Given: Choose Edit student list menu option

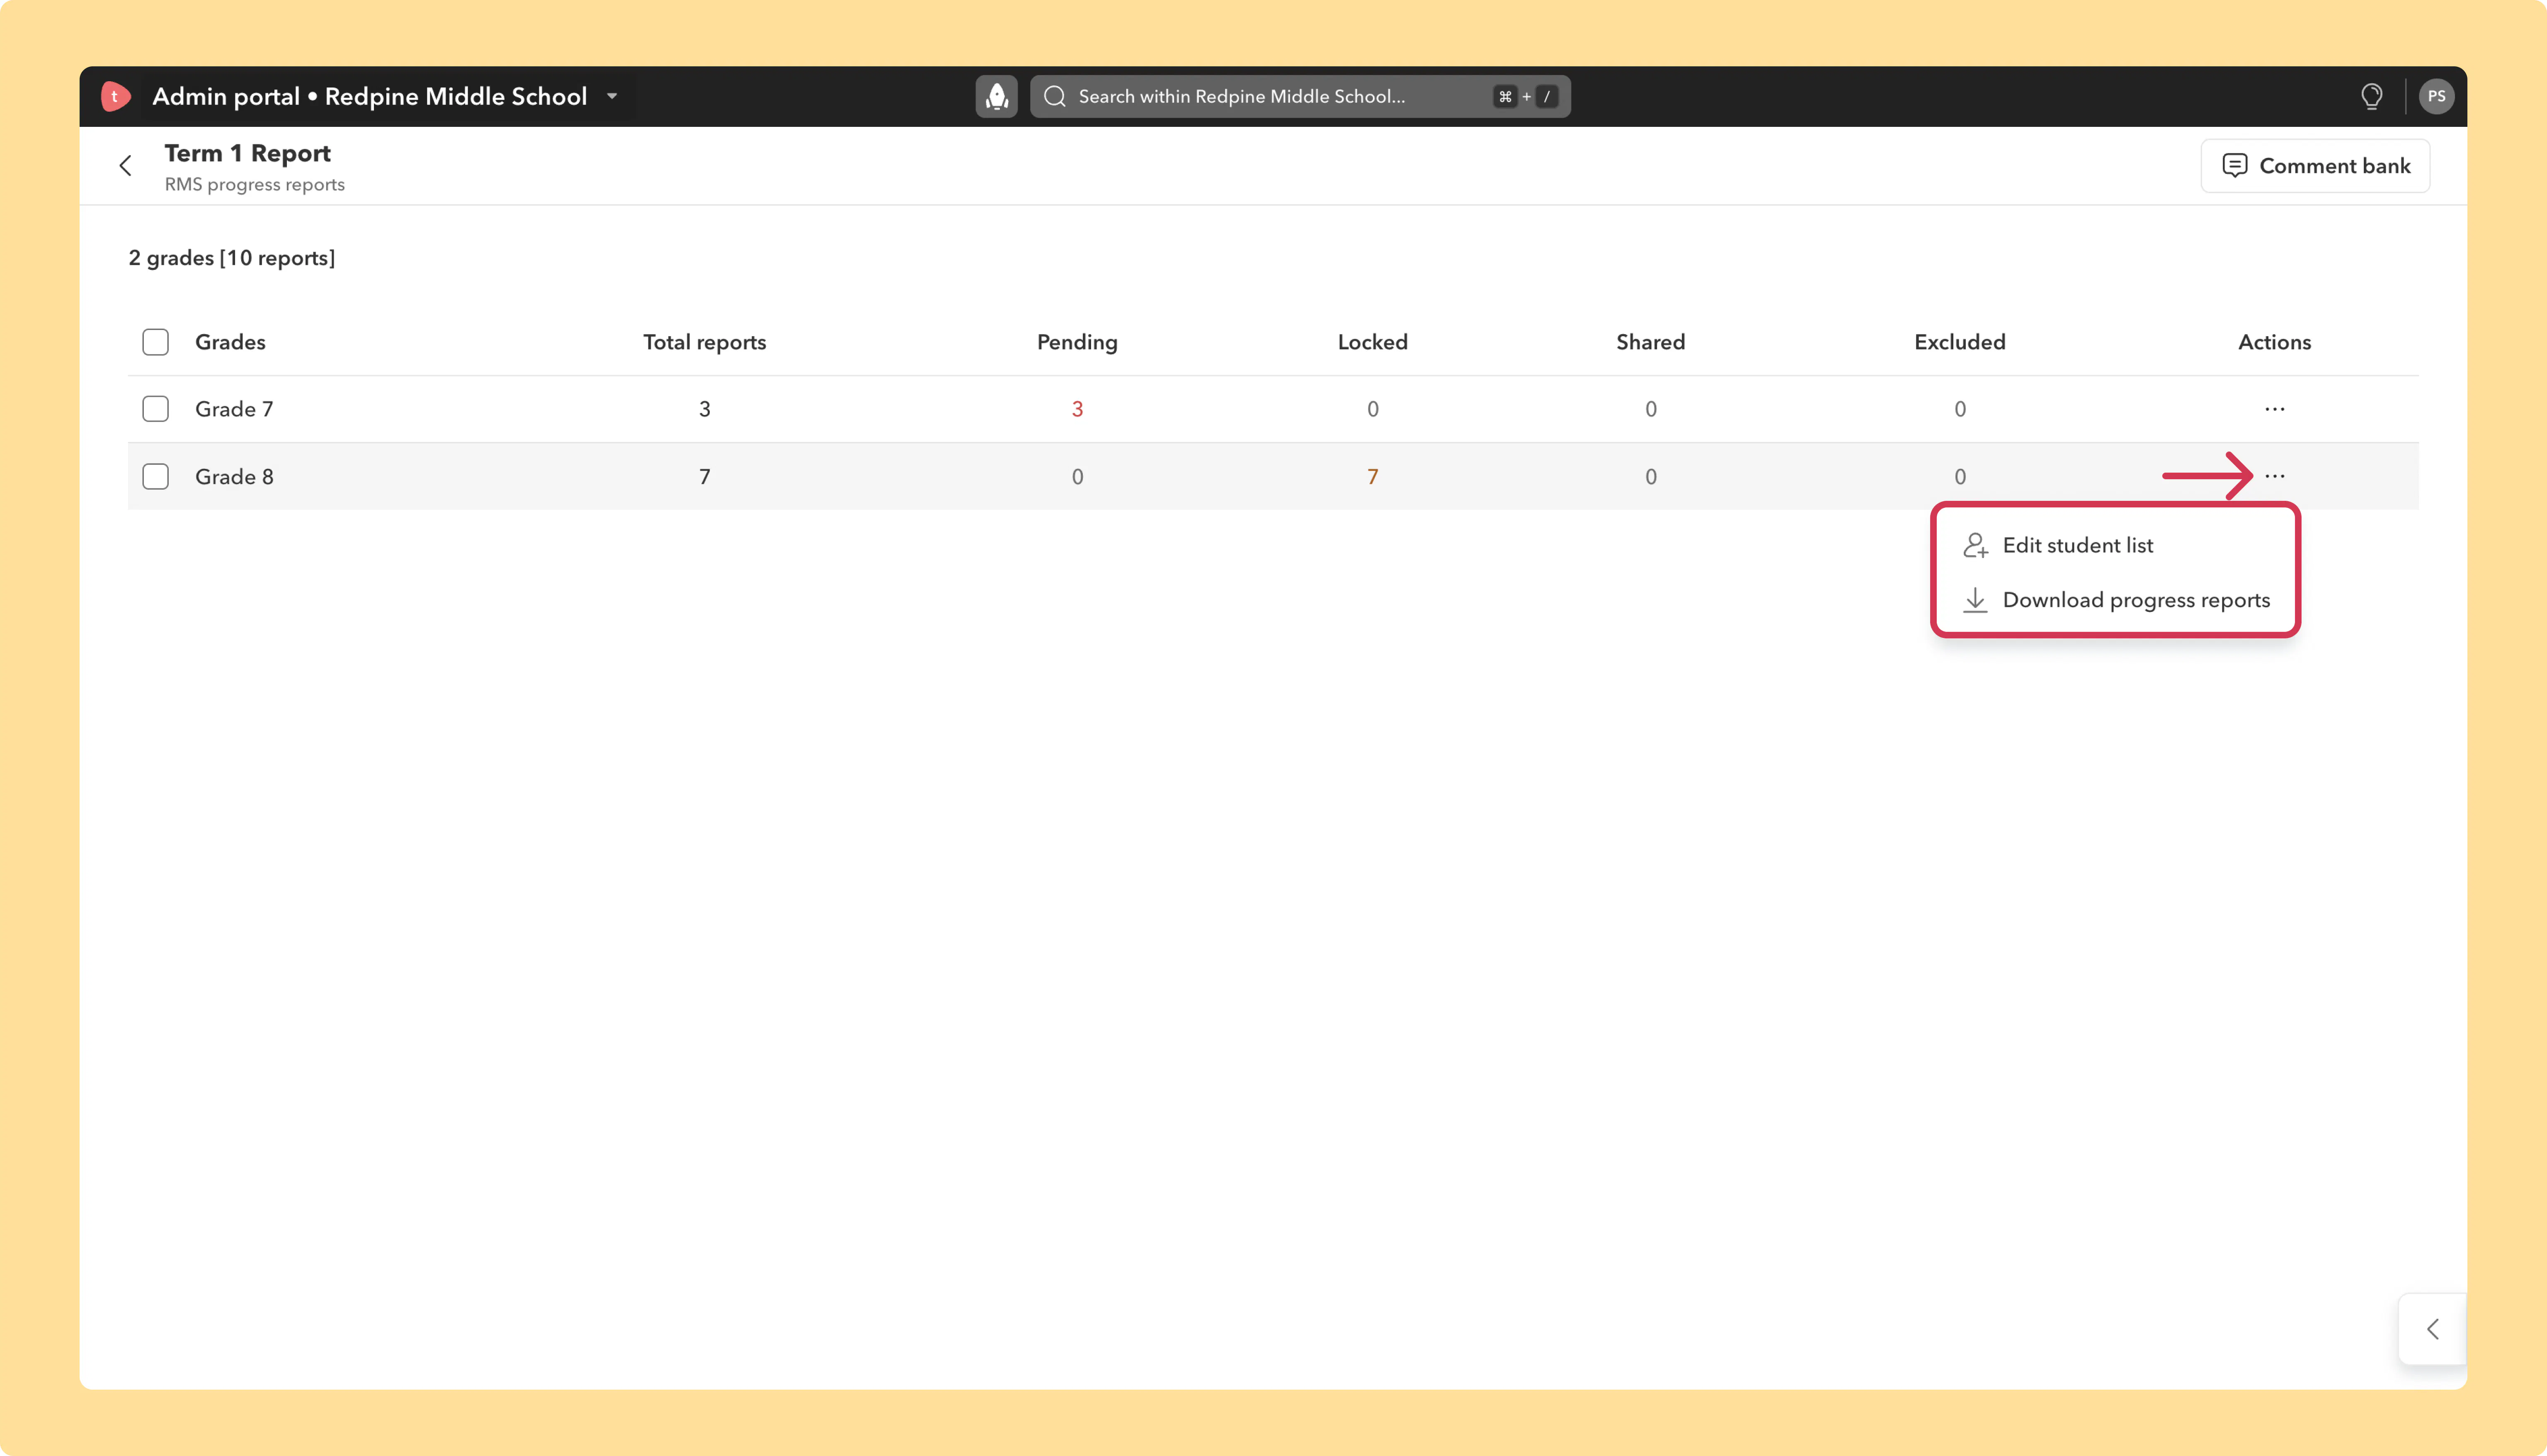Looking at the screenshot, I should point(2117,545).
